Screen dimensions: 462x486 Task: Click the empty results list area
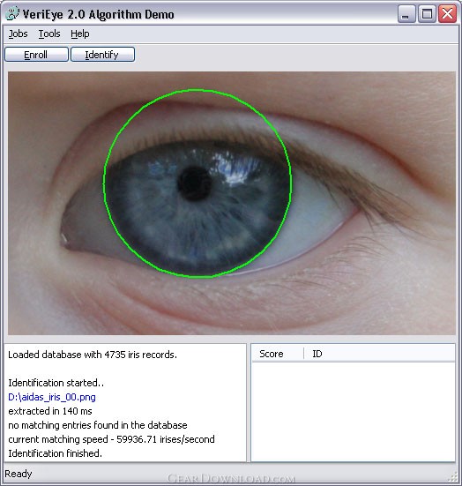pyautogui.click(x=353, y=412)
